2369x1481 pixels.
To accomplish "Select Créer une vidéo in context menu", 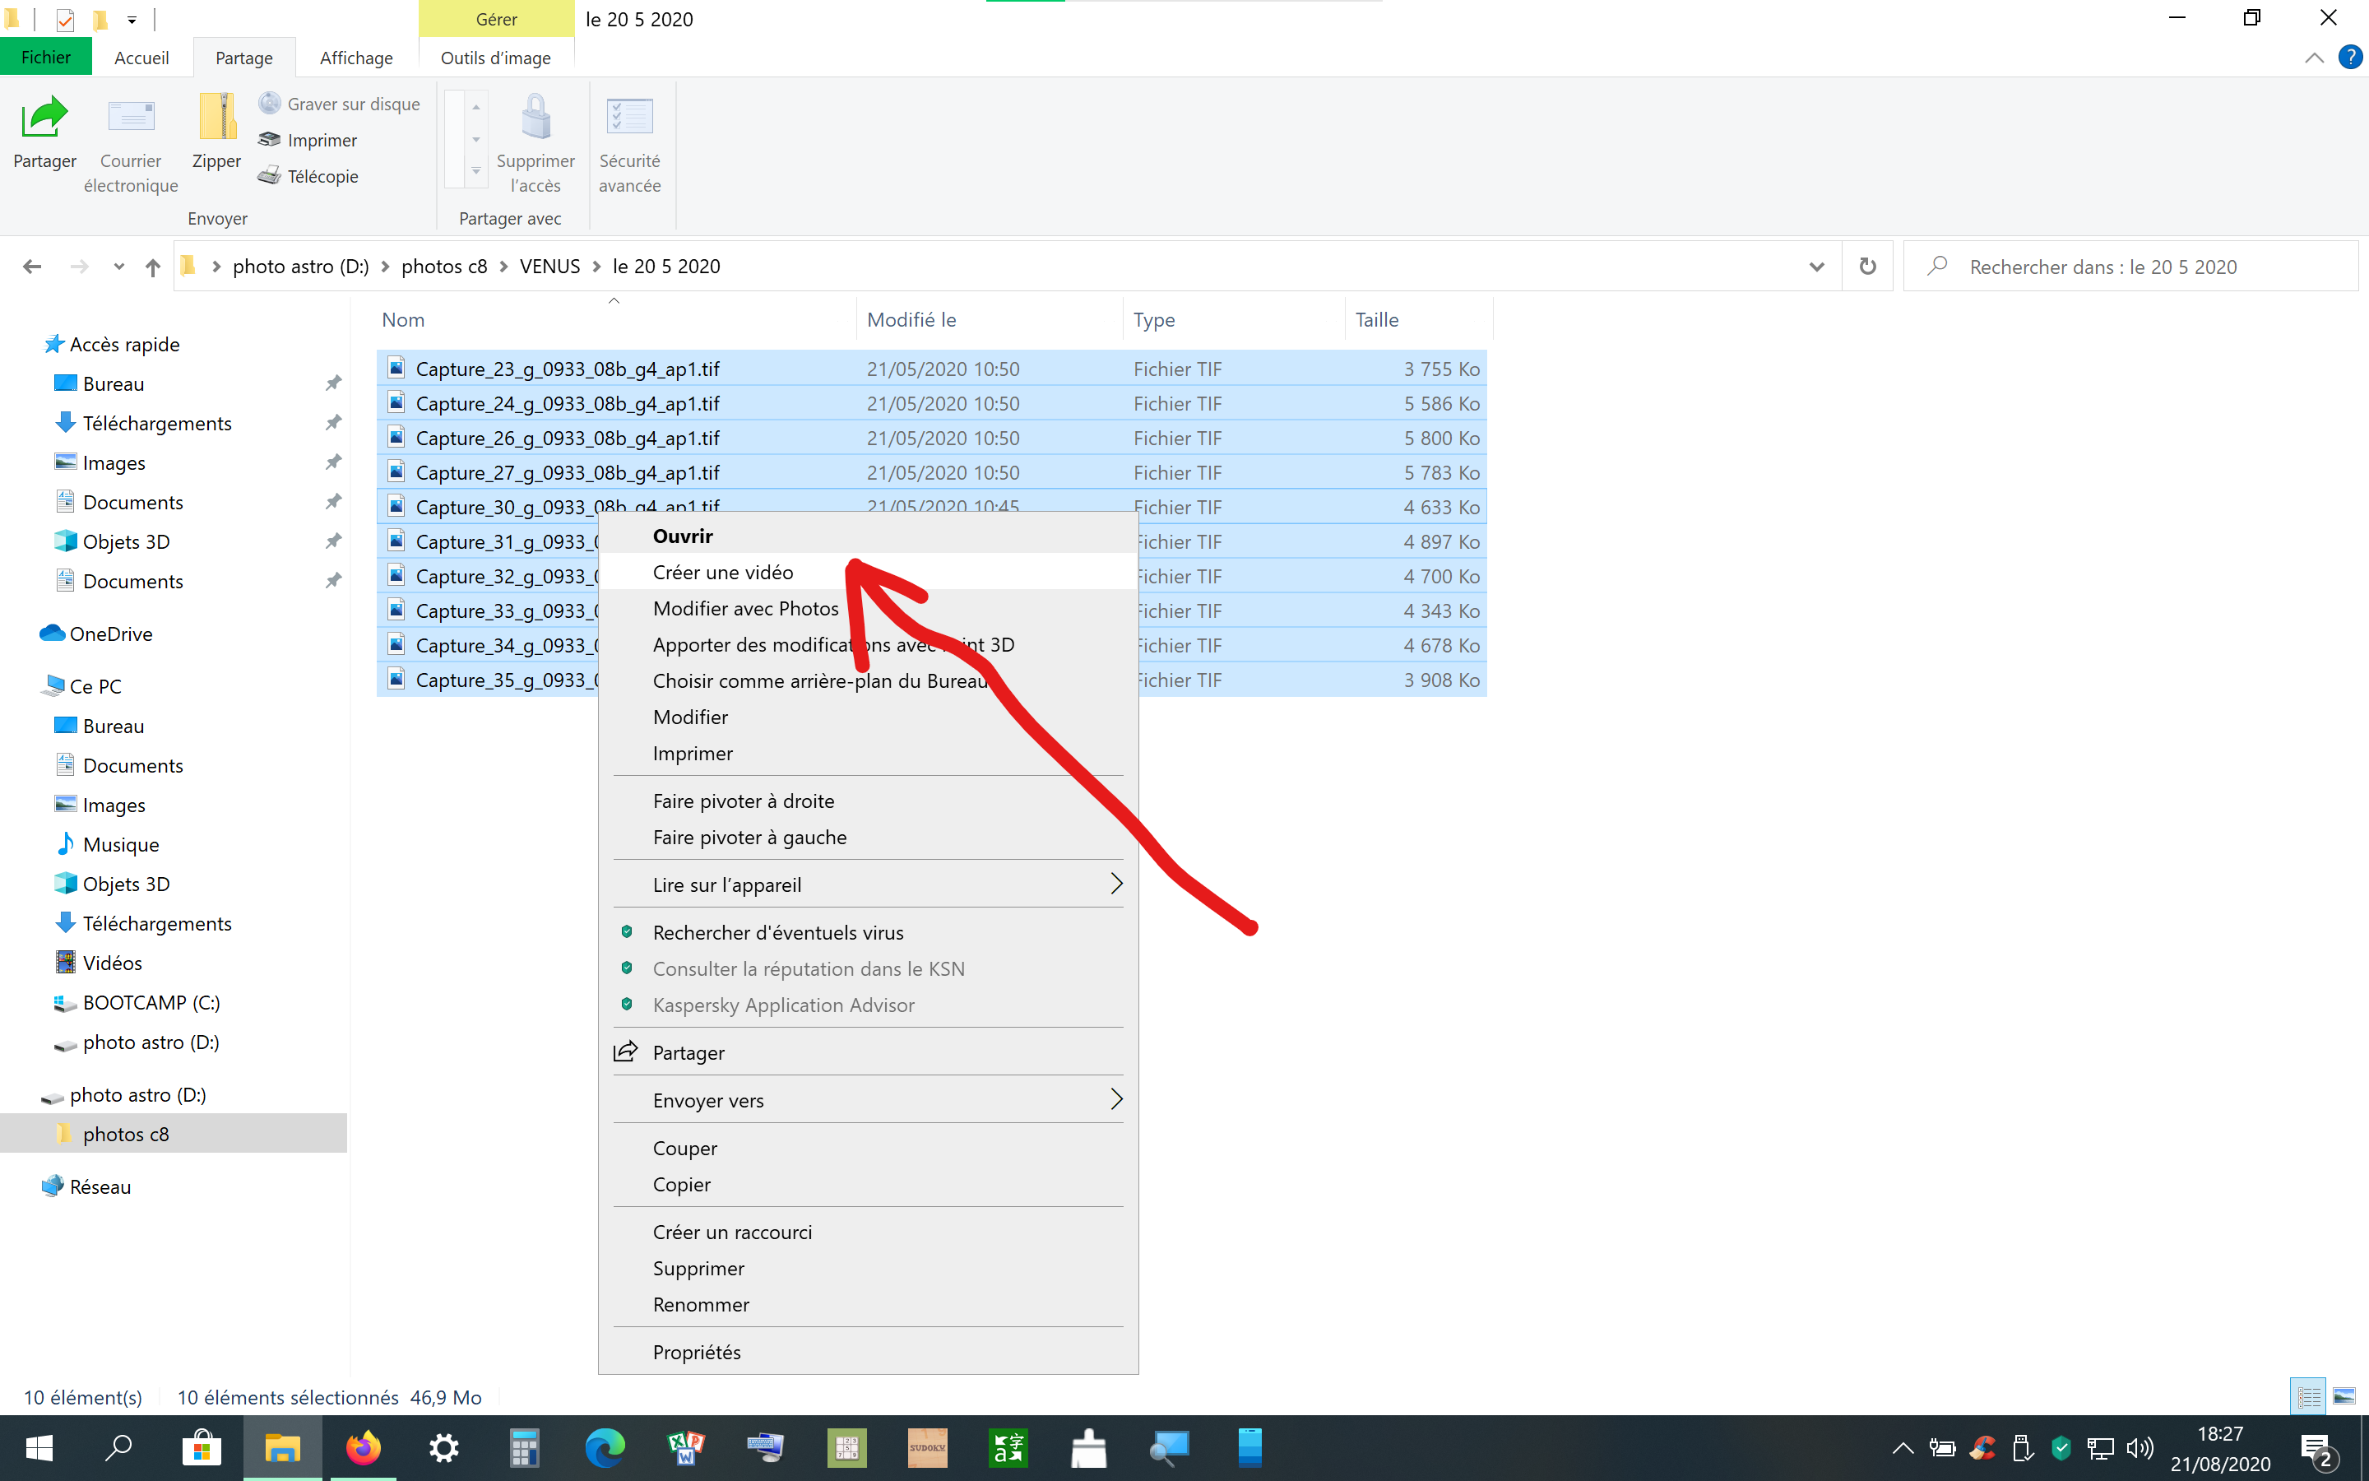I will (723, 572).
